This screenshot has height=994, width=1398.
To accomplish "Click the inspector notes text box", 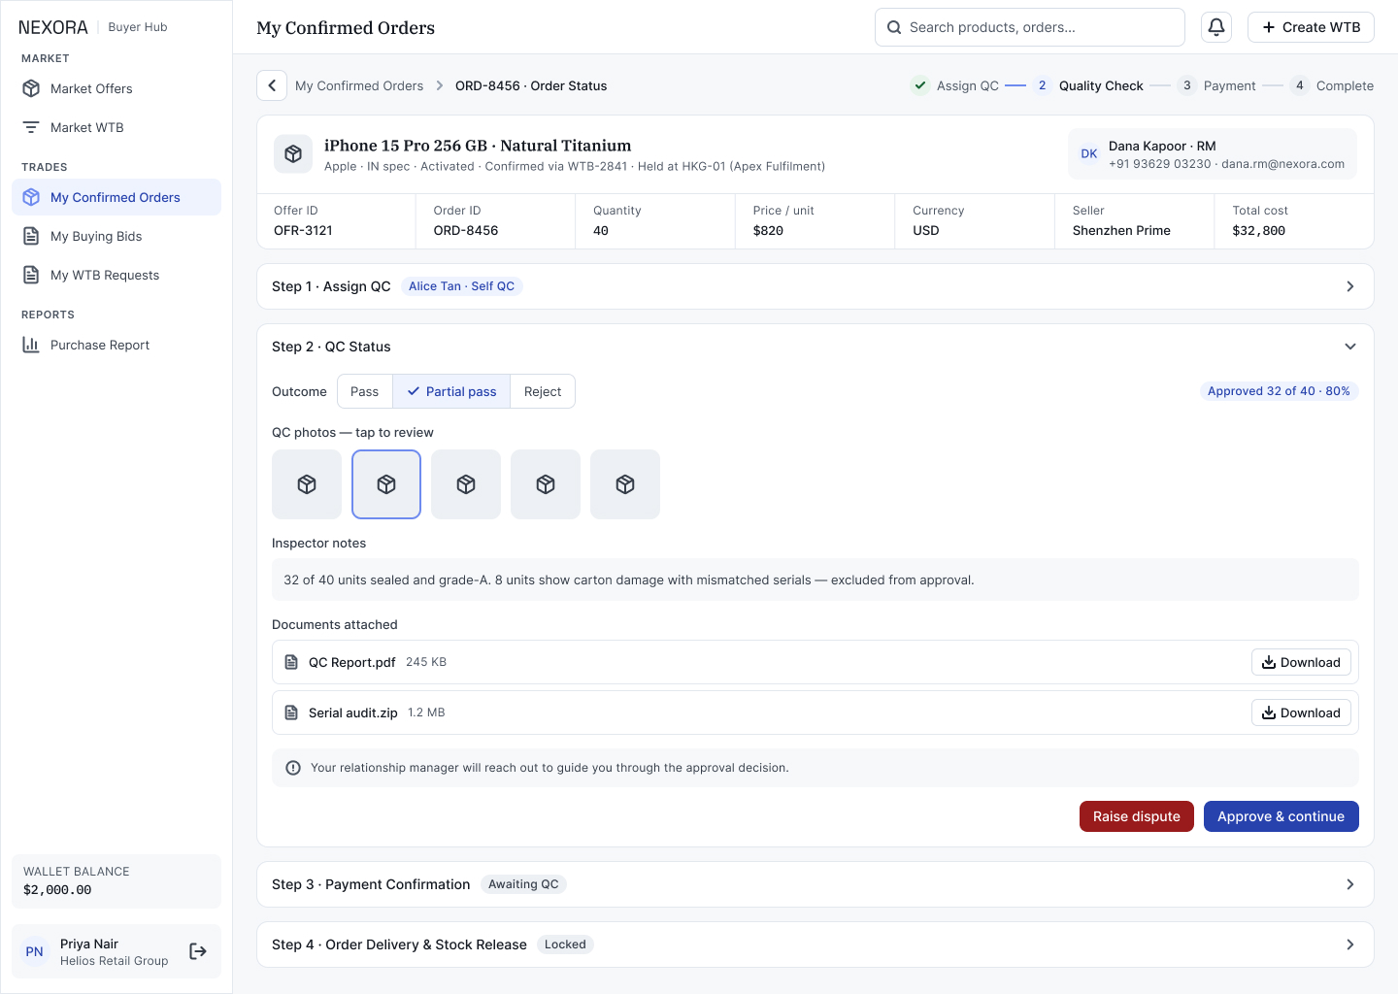I will coord(815,580).
